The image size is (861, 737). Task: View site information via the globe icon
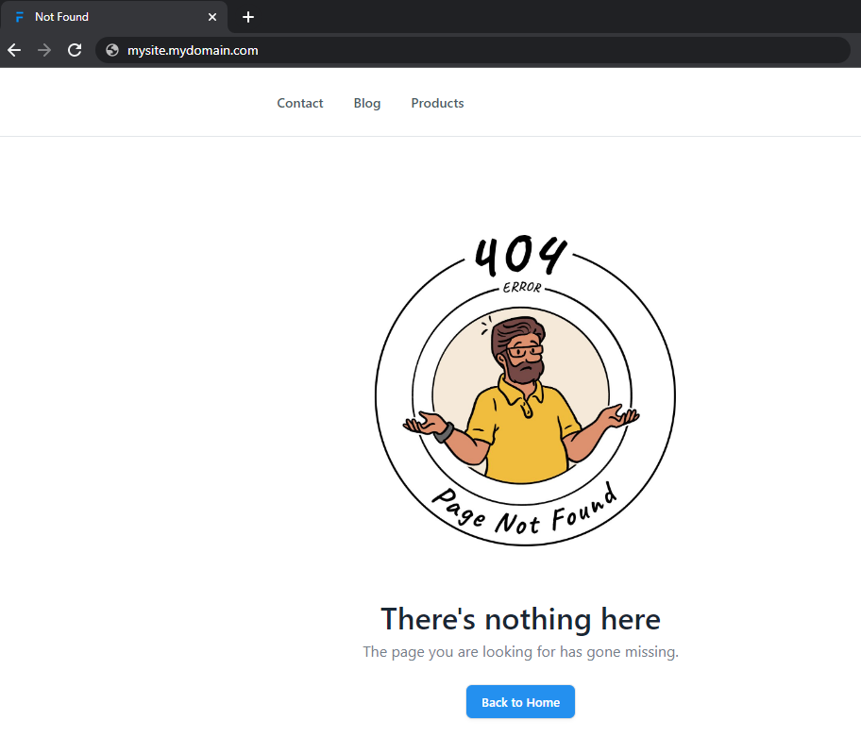click(x=112, y=51)
